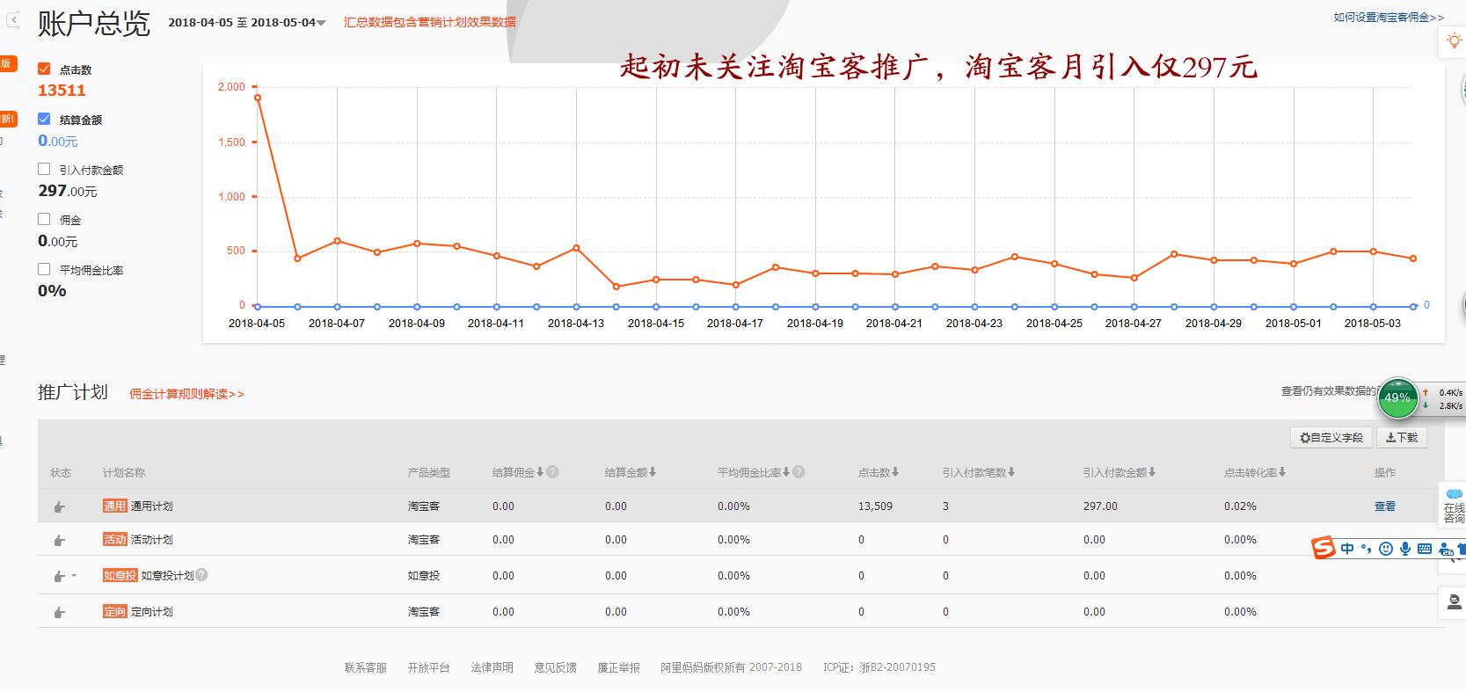Click the 法律声明 footer link

click(x=492, y=667)
